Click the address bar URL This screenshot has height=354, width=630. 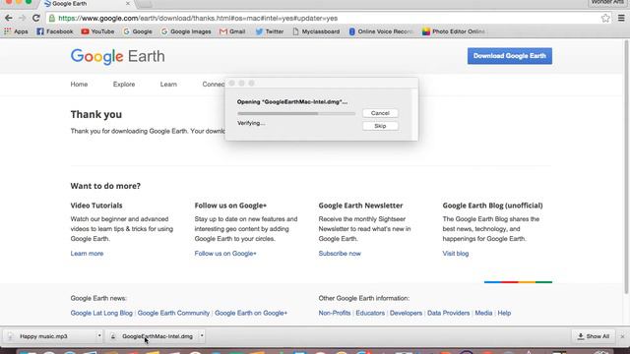(198, 19)
